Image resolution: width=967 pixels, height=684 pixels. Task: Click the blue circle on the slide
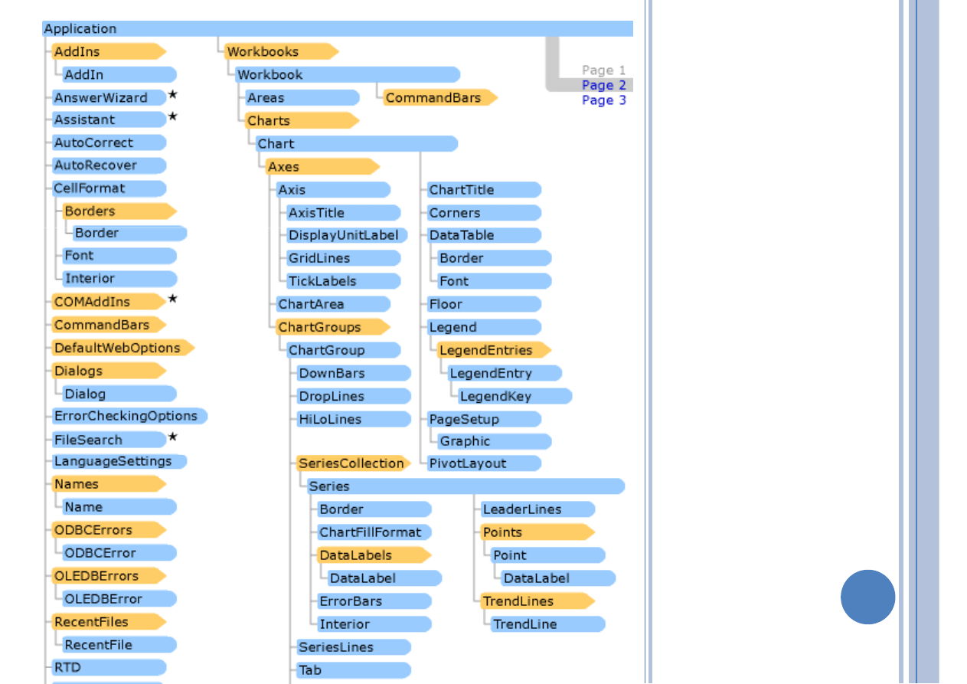click(x=867, y=597)
